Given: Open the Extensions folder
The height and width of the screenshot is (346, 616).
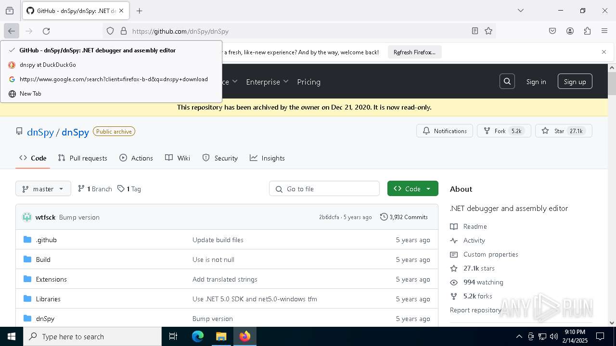Looking at the screenshot, I should (51, 279).
